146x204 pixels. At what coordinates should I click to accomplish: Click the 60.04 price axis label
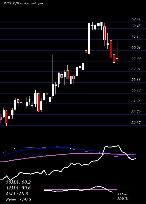tap(136, 48)
